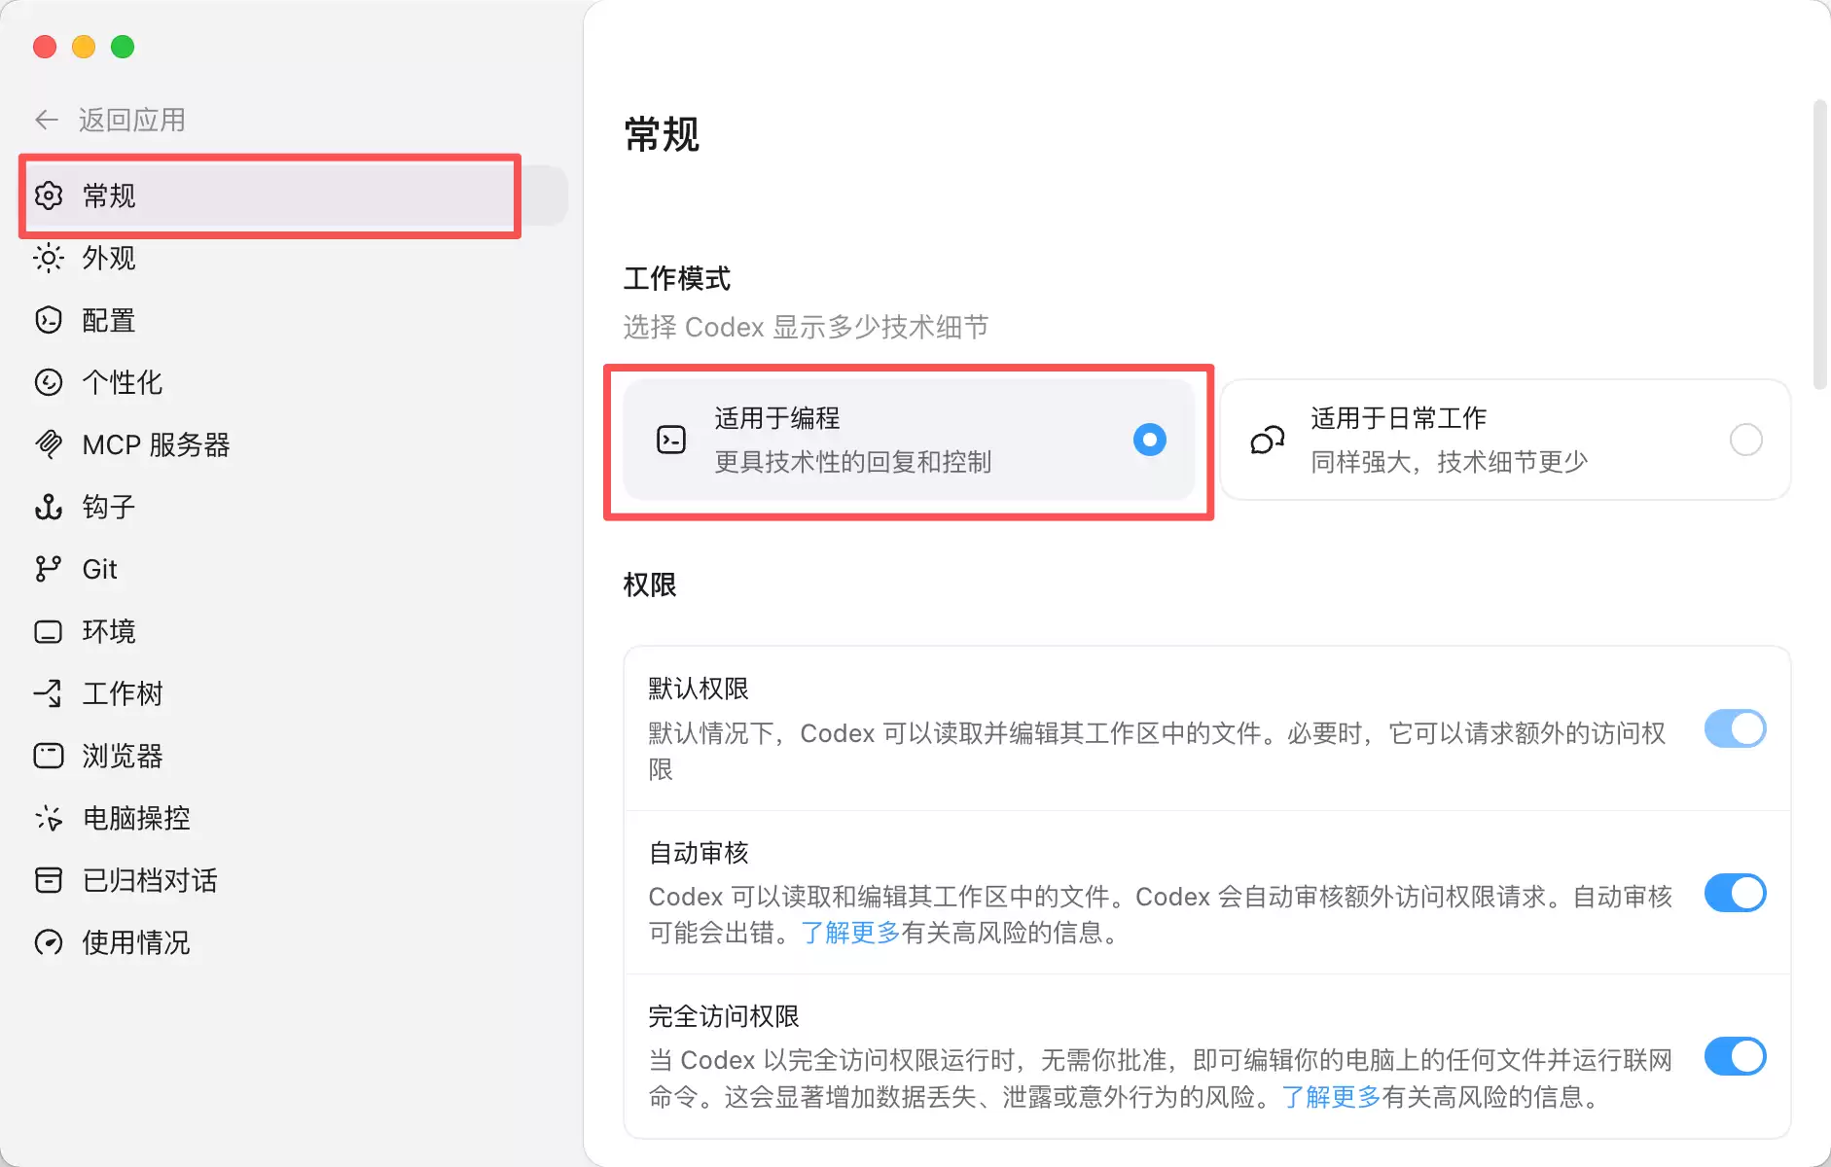Screen dimensions: 1831x1167
Task: Click the 环境 screen icon
Action: click(x=49, y=631)
